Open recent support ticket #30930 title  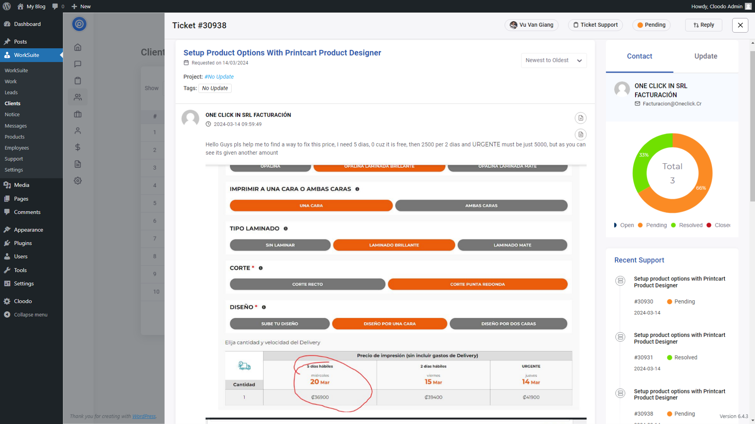click(679, 282)
